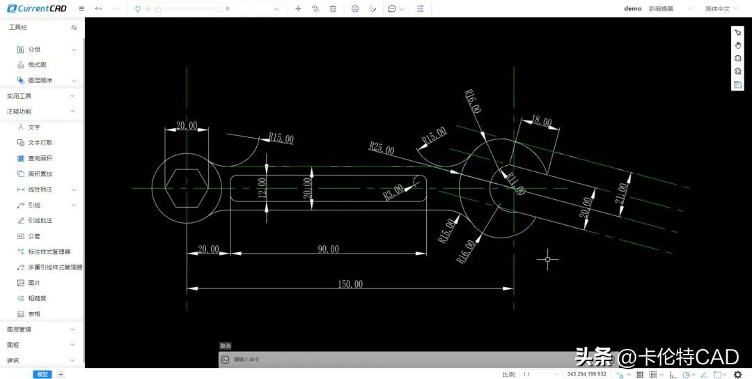Select the 查询面积 area query tool
The height and width of the screenshot is (379, 752).
click(40, 158)
